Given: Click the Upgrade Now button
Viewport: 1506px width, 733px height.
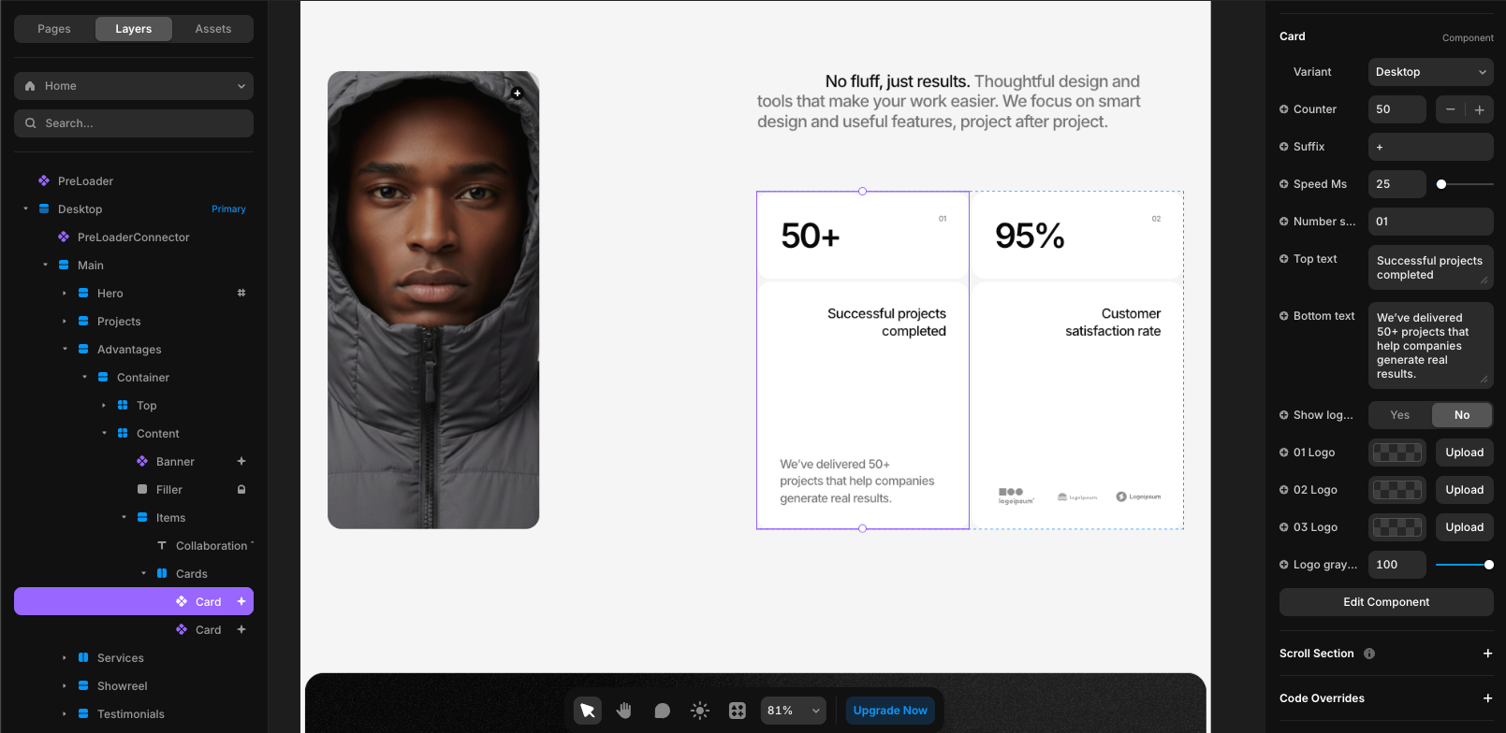Looking at the screenshot, I should point(890,711).
